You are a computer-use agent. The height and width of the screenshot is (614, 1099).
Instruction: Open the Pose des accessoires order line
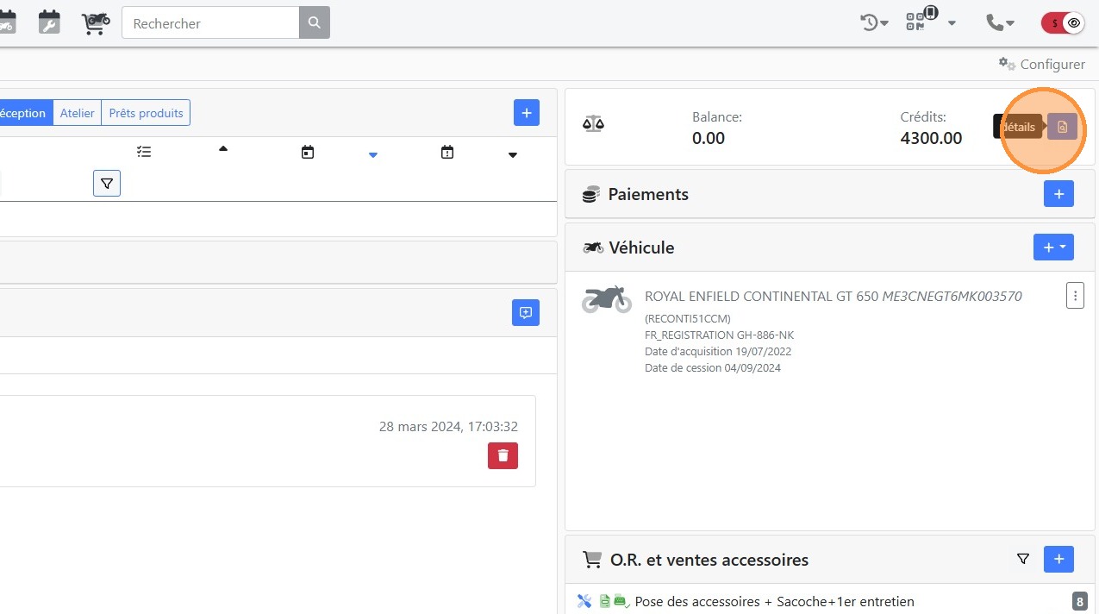click(774, 601)
